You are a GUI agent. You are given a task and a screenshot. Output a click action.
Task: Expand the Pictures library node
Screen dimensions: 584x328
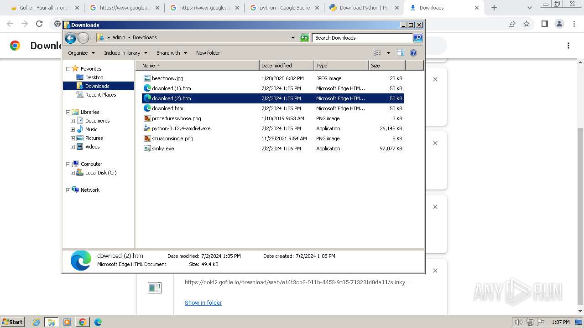[73, 138]
